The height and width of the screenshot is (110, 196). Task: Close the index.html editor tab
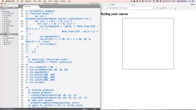tap(37, 6)
